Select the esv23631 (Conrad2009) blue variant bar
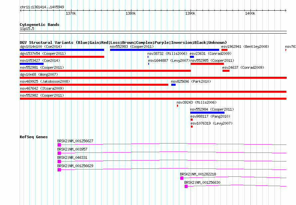Image resolution: width=296 pixels, height=205 pixels. click(192, 57)
